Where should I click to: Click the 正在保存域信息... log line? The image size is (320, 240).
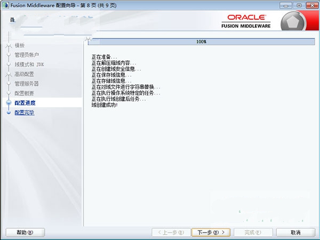tap(111, 75)
